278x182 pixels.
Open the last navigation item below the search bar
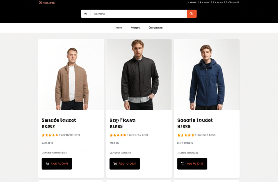click(x=156, y=28)
